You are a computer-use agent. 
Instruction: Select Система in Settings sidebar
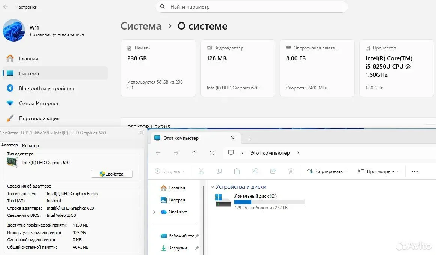55,73
